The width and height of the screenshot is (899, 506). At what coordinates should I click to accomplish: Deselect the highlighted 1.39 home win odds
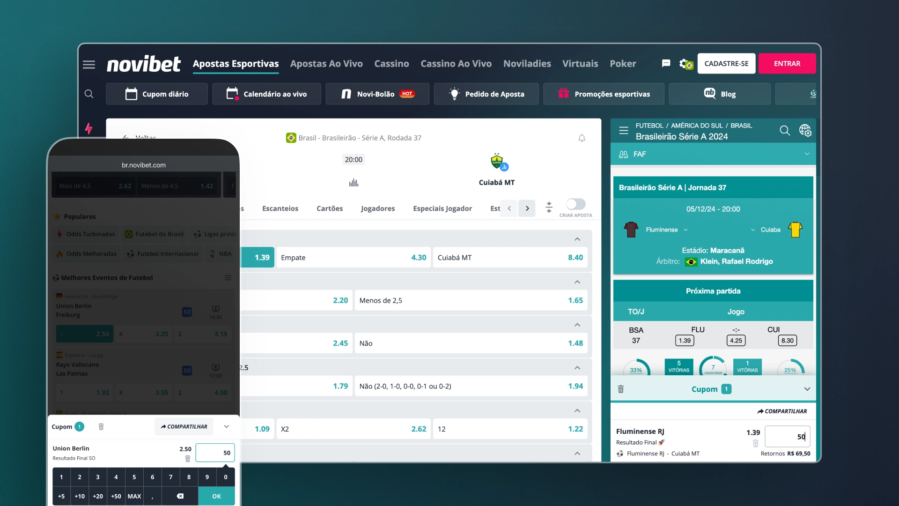click(258, 258)
